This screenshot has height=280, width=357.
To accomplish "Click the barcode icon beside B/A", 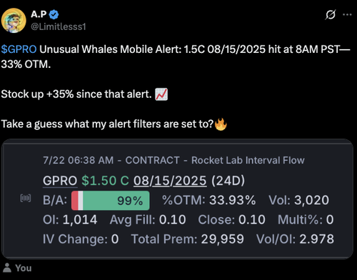I will pyautogui.click(x=26, y=198).
